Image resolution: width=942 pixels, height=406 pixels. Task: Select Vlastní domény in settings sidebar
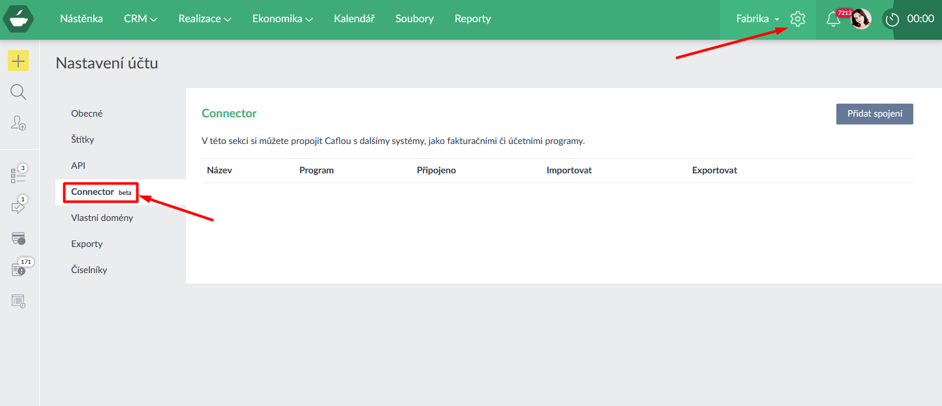(102, 218)
